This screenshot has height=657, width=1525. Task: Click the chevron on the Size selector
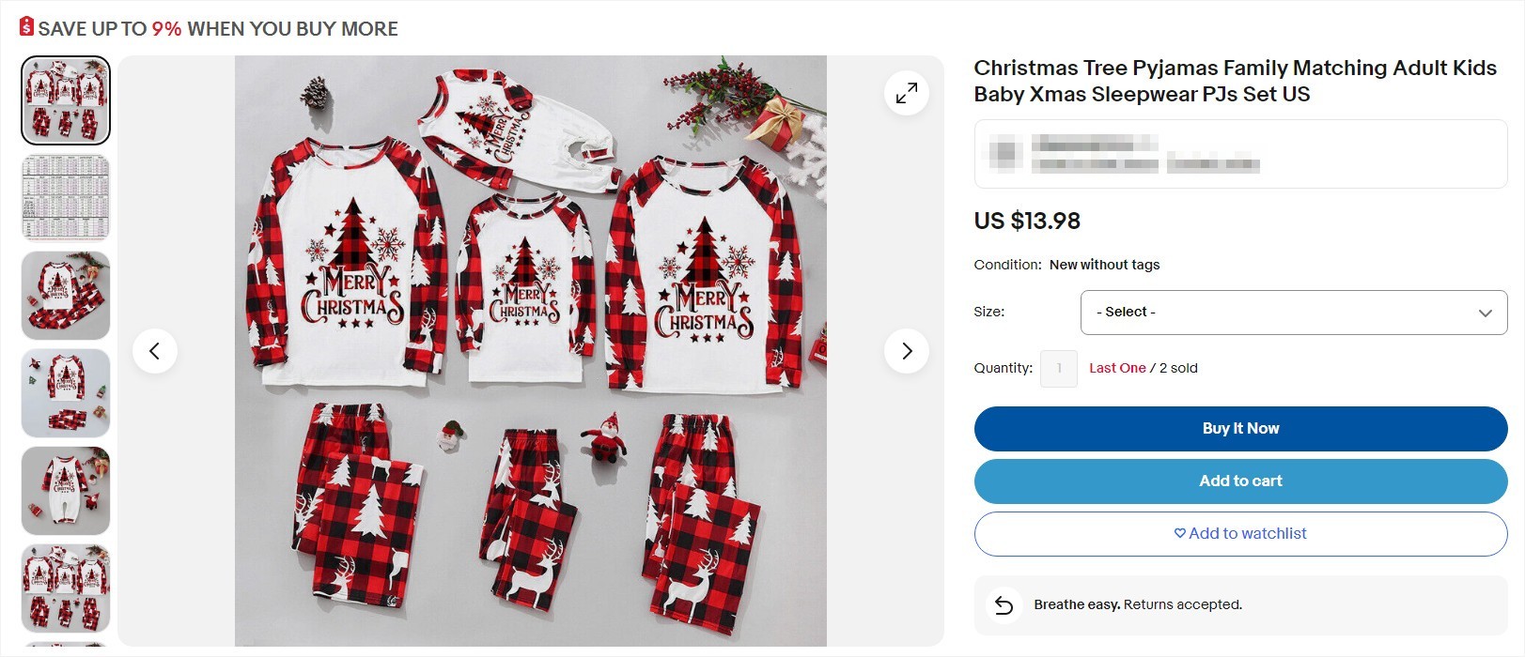pyautogui.click(x=1485, y=312)
